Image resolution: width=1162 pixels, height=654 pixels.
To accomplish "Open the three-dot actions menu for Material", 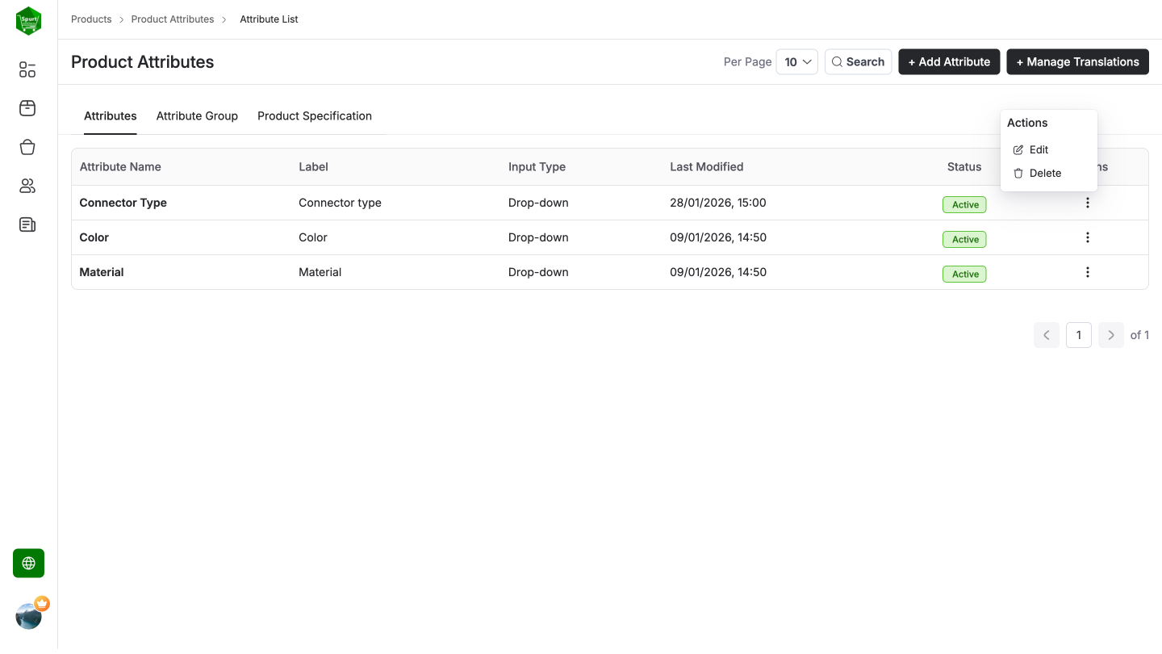I will (x=1088, y=272).
